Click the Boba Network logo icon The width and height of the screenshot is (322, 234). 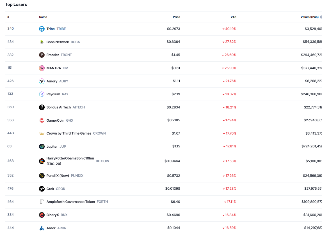(42, 42)
